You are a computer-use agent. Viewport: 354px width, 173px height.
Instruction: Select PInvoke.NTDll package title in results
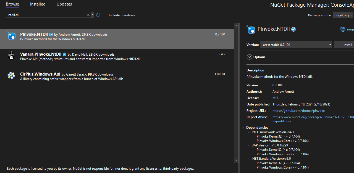tap(34, 34)
